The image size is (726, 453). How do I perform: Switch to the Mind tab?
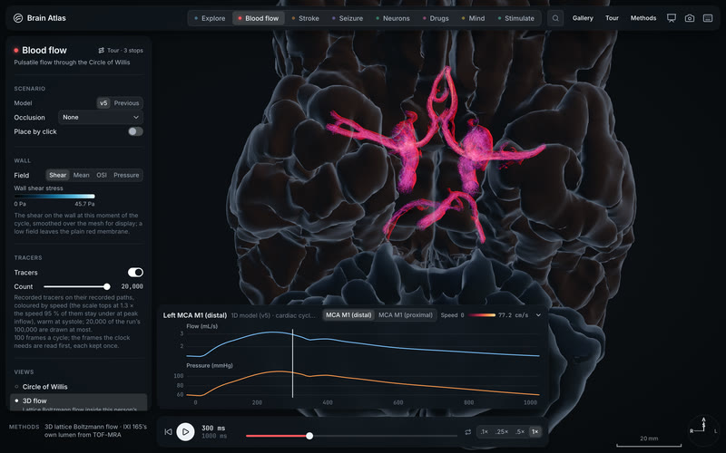click(x=473, y=18)
